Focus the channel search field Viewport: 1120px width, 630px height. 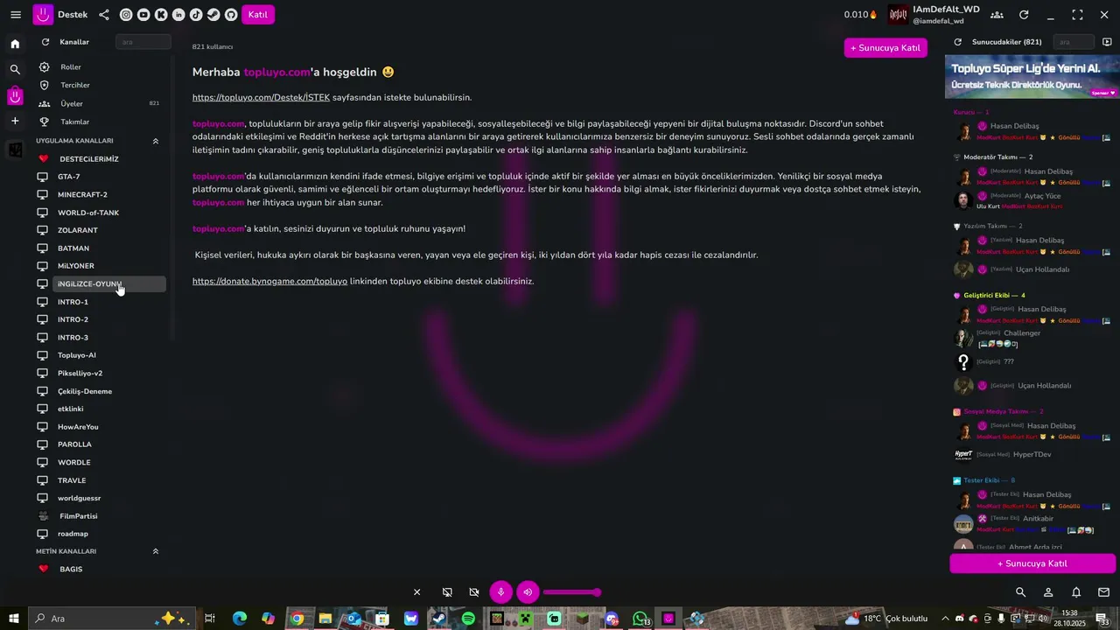[143, 42]
